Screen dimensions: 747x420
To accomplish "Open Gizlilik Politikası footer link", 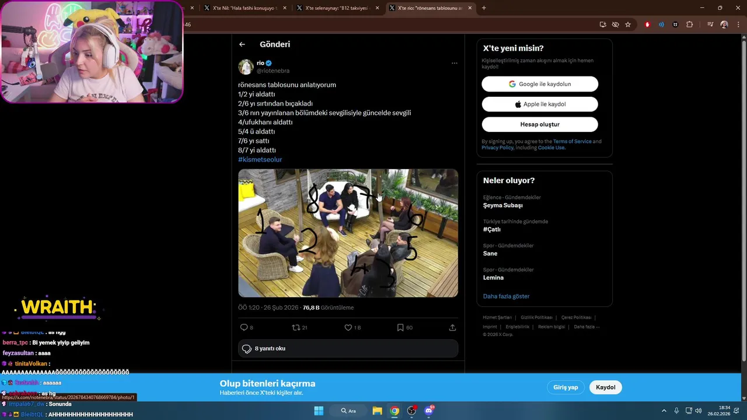I will (536, 317).
